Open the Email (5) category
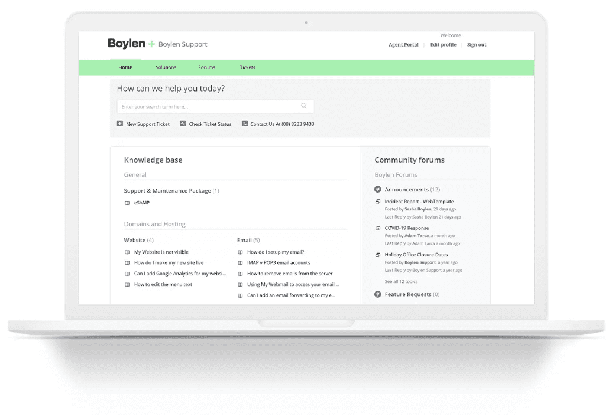This screenshot has height=416, width=615. tap(248, 240)
